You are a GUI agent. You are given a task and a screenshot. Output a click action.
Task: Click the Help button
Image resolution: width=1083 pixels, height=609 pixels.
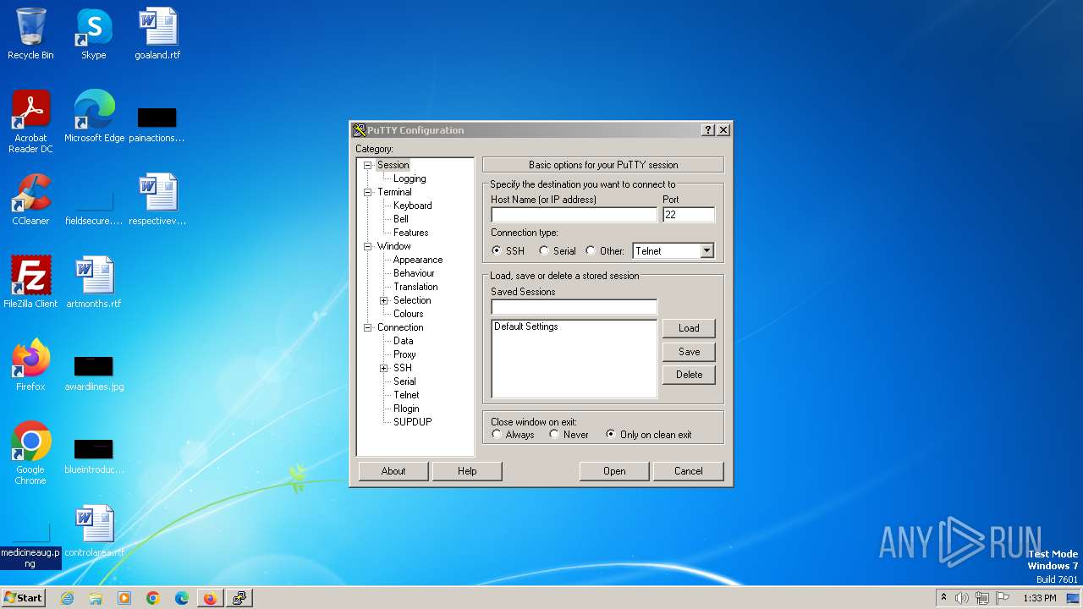pos(467,471)
